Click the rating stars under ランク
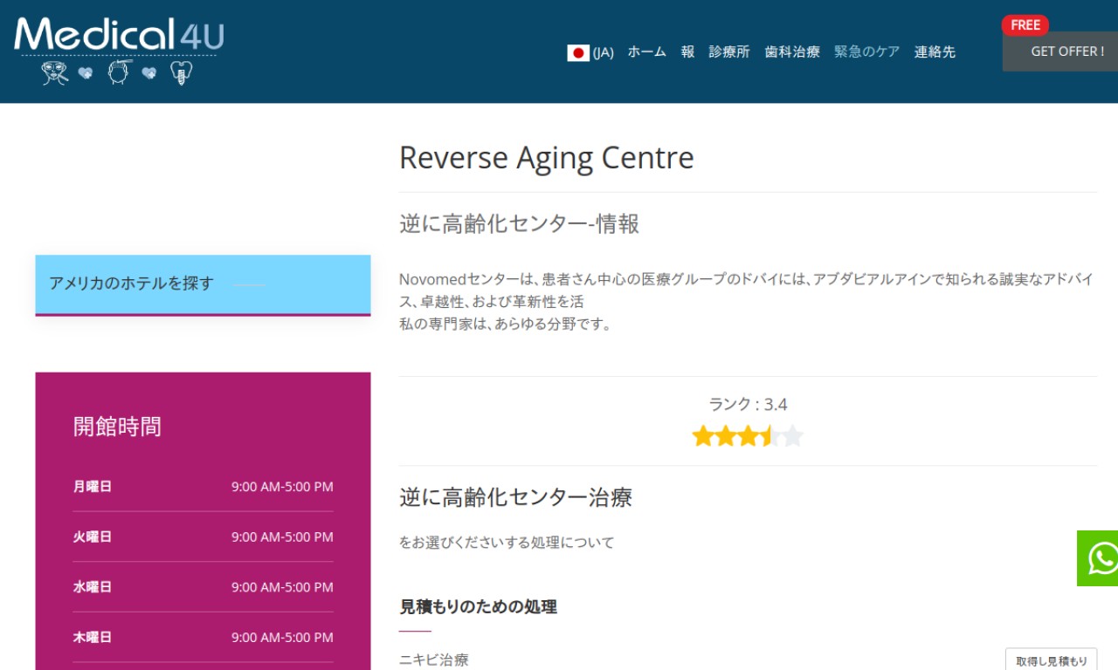This screenshot has width=1118, height=670. [x=748, y=436]
